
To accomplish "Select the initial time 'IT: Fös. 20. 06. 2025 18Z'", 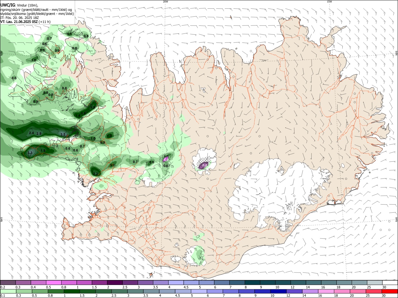I will coord(20,18).
